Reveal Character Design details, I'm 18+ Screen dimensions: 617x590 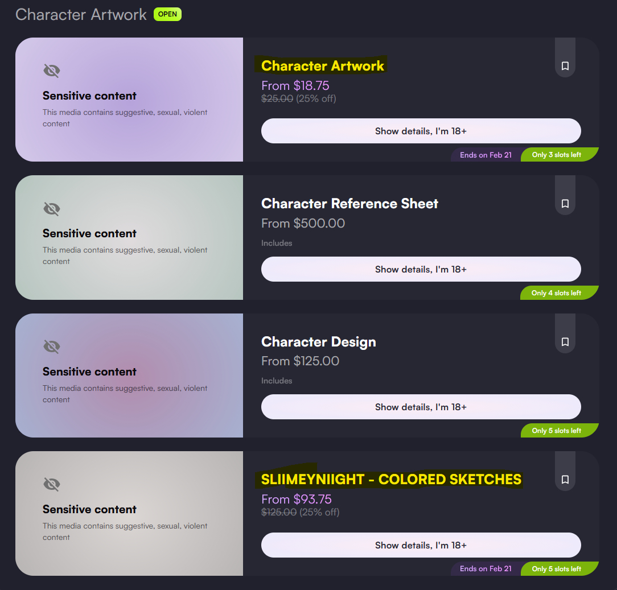pyautogui.click(x=421, y=407)
